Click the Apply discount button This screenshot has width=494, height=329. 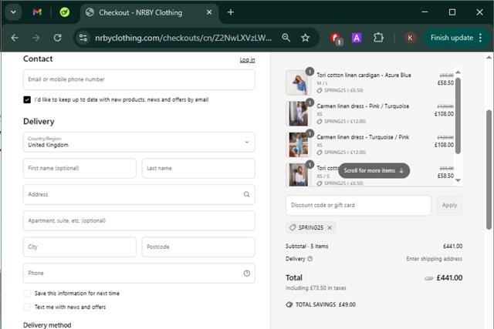tap(449, 206)
